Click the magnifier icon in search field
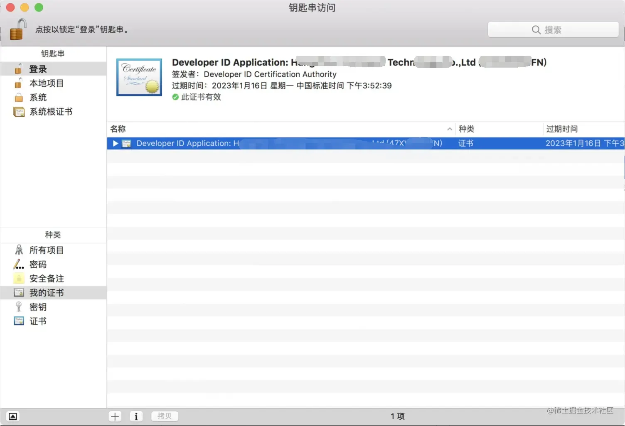Image resolution: width=625 pixels, height=426 pixels. (536, 30)
